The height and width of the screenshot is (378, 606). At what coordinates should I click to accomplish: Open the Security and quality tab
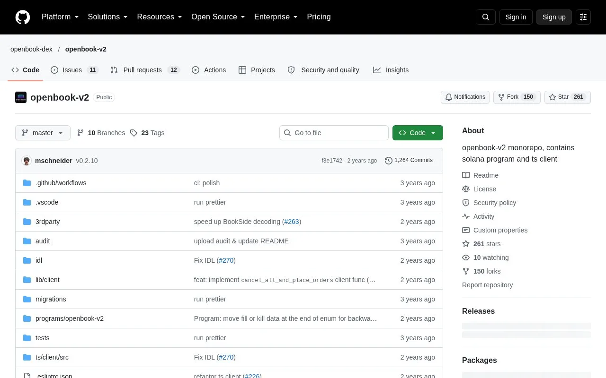tap(323, 70)
